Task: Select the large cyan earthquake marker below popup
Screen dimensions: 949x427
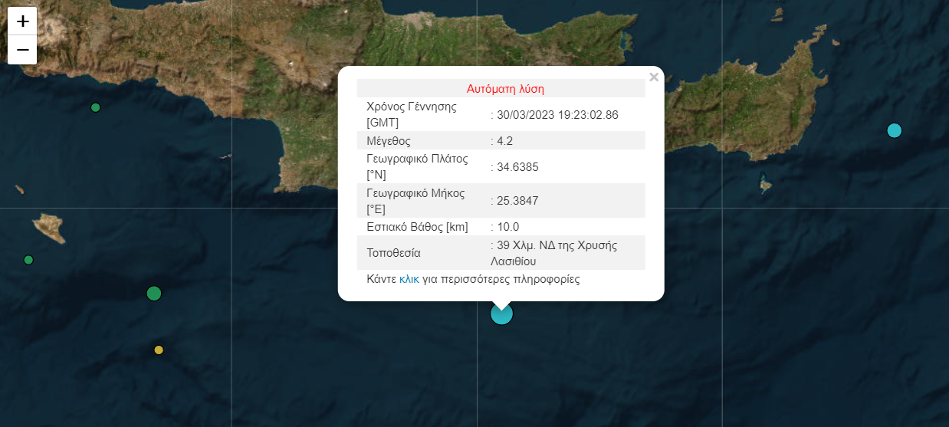Action: point(501,314)
